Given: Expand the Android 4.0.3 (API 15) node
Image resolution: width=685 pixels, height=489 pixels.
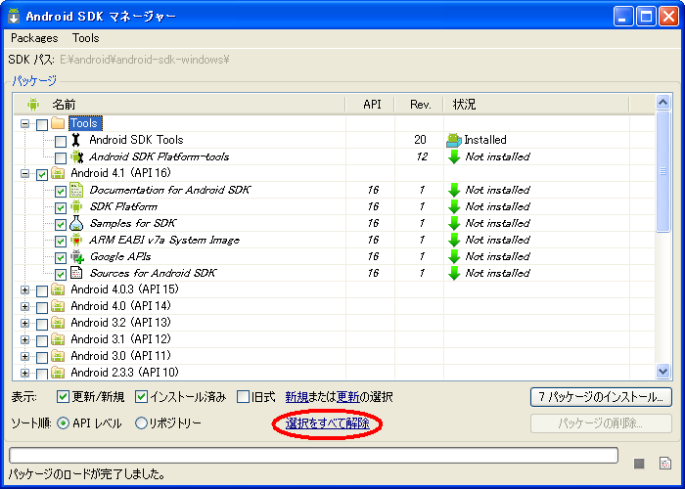Looking at the screenshot, I should (x=25, y=289).
